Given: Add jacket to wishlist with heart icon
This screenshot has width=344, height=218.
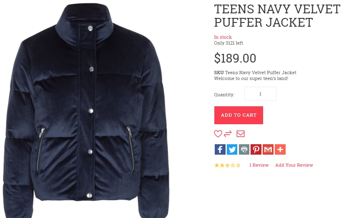Looking at the screenshot, I should tap(218, 133).
